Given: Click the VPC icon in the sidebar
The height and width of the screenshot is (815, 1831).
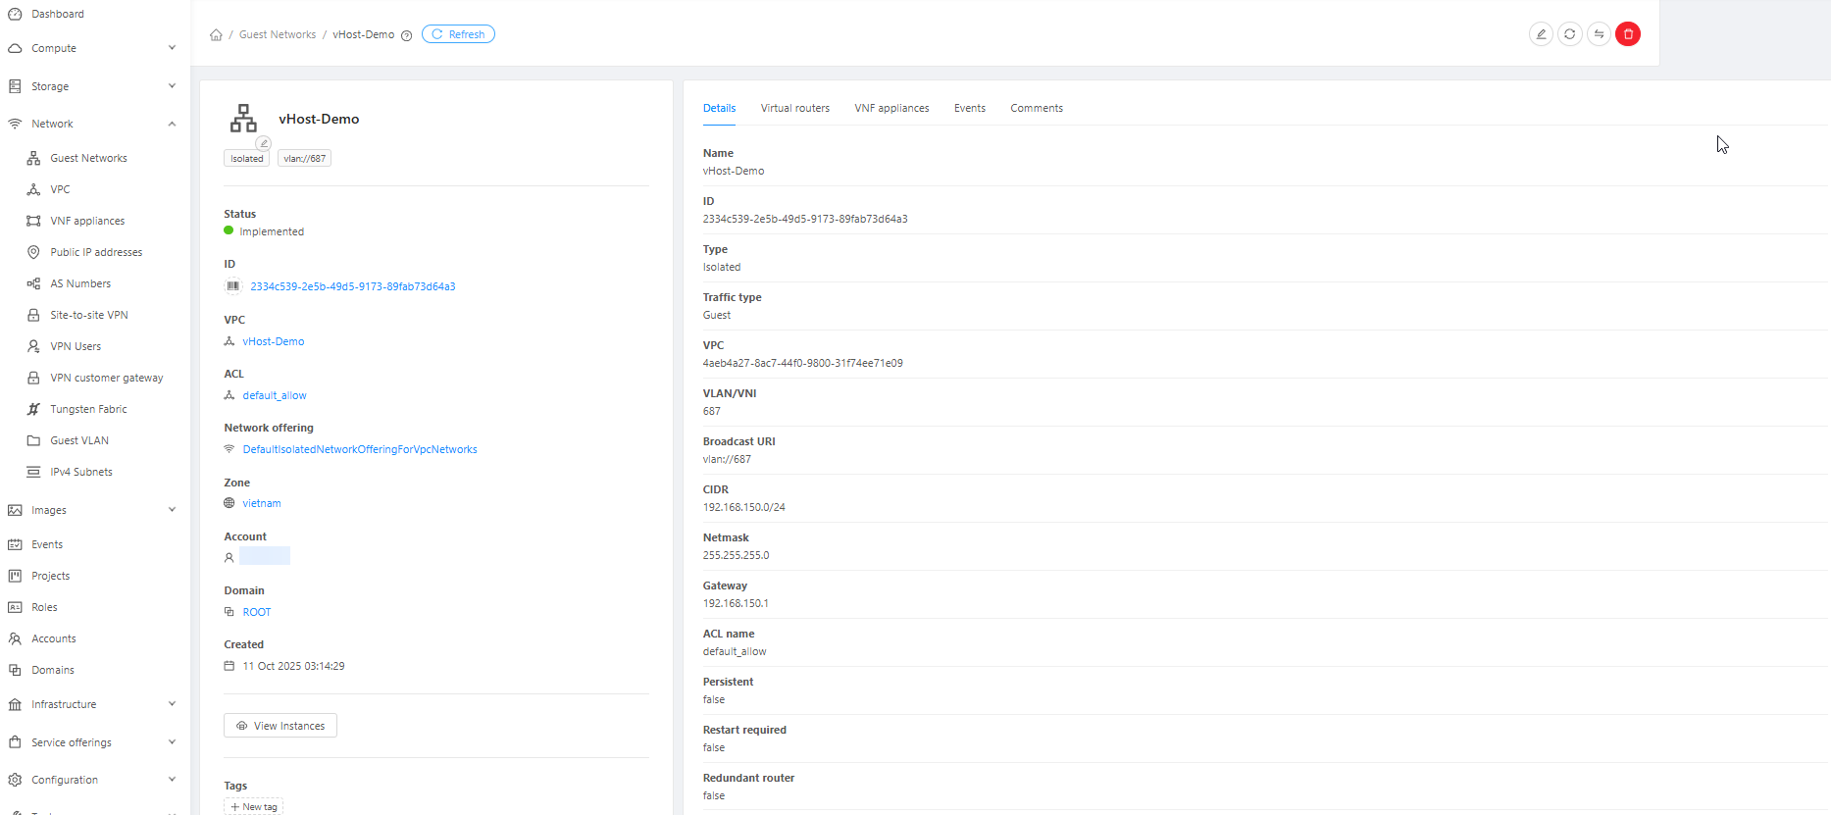Looking at the screenshot, I should (33, 189).
